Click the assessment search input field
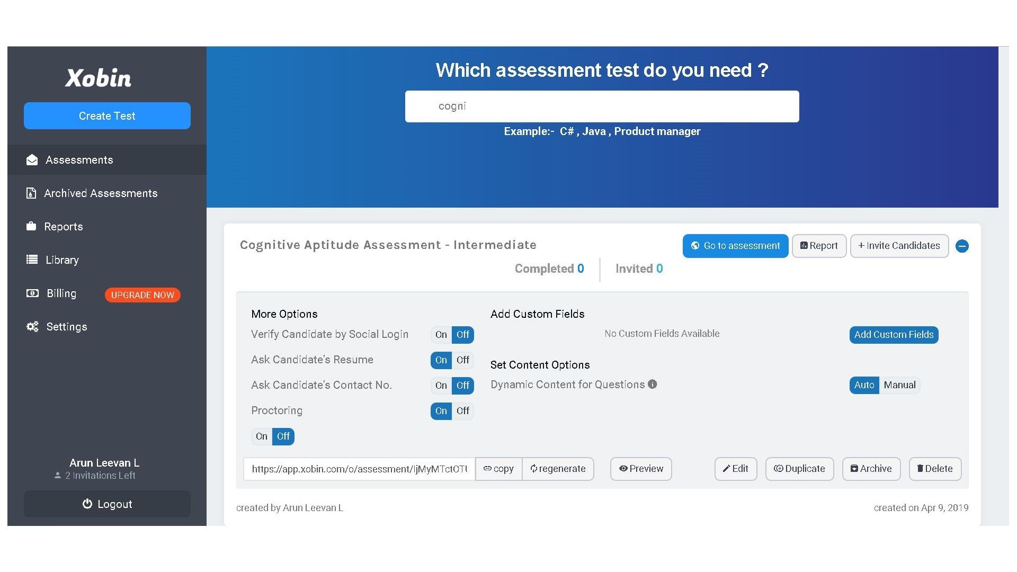The height and width of the screenshot is (572, 1017). tap(602, 106)
